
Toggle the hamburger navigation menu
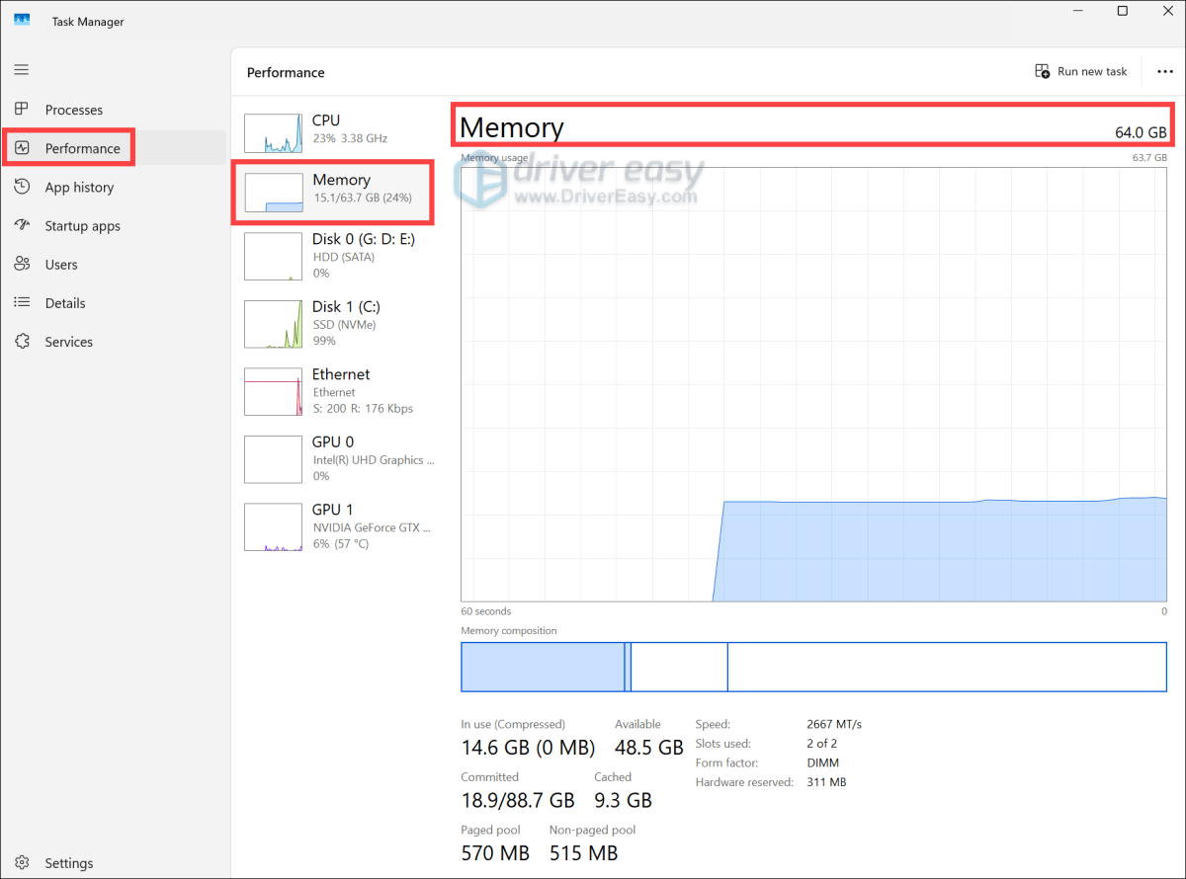22,70
